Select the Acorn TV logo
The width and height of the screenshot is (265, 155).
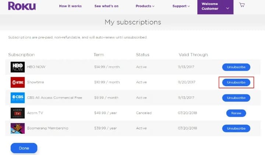click(x=18, y=113)
